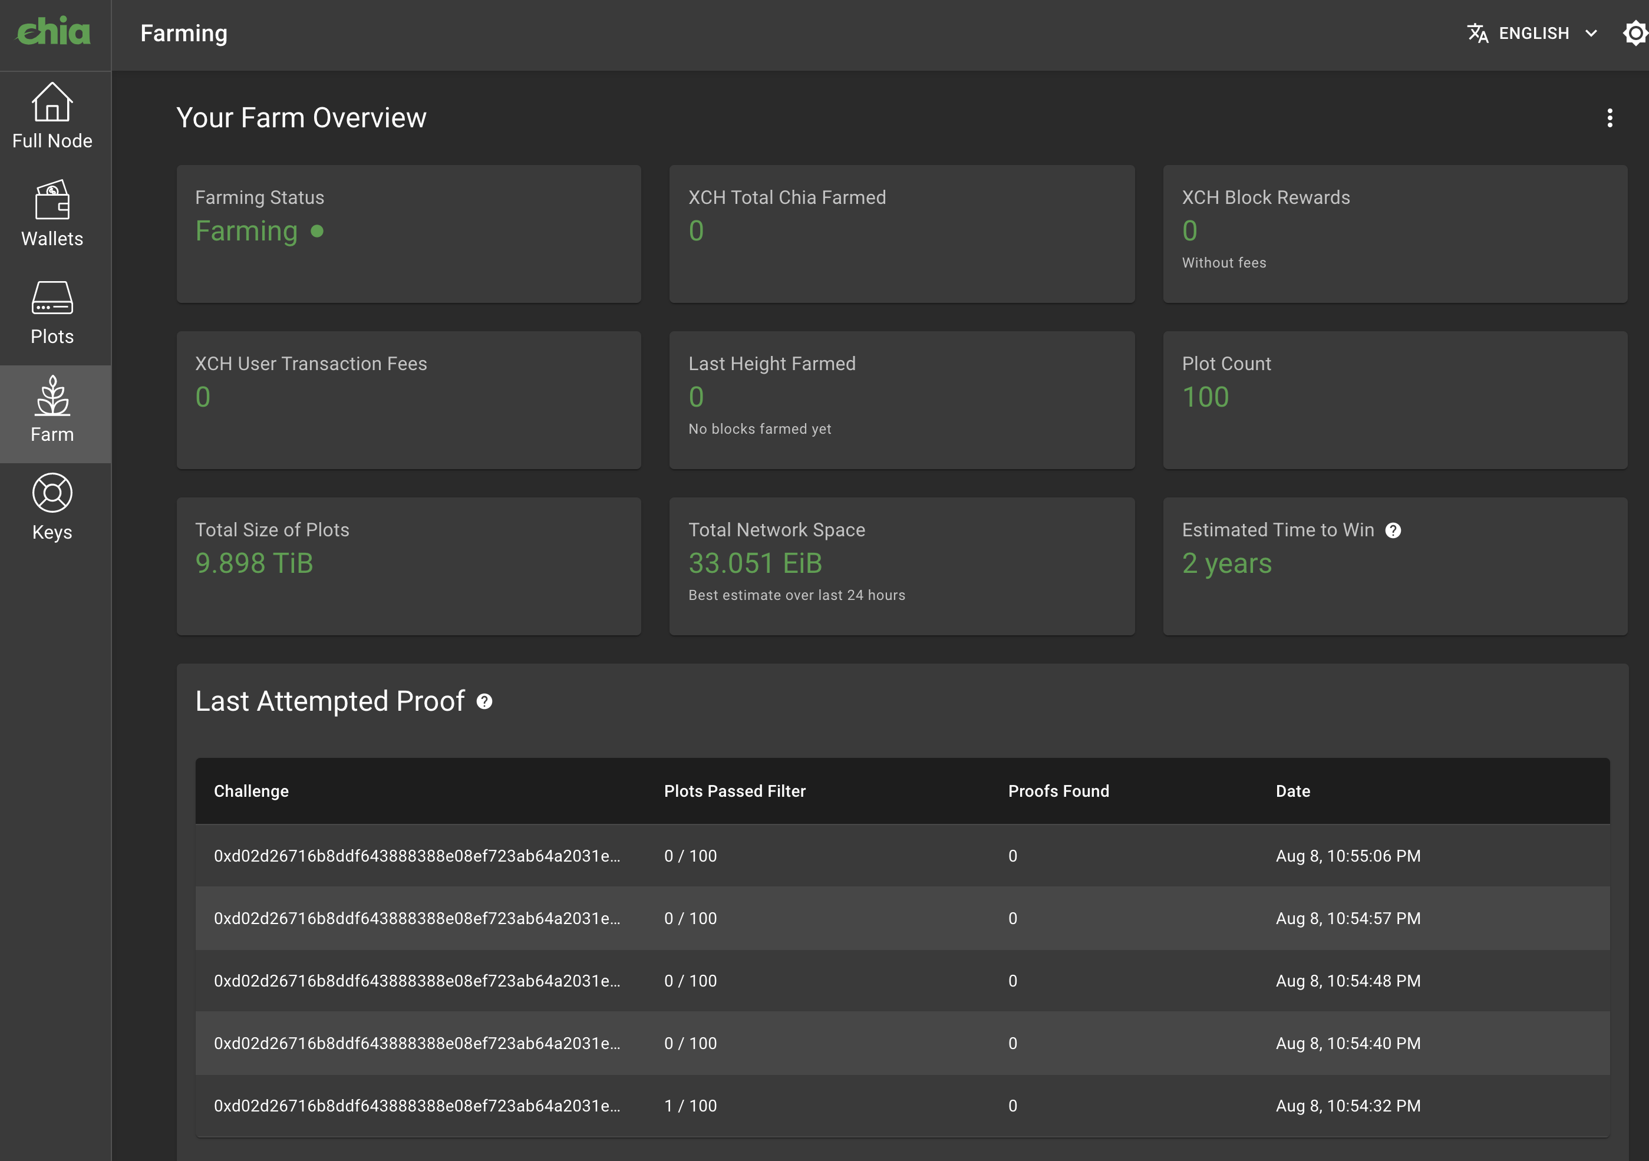Click the Estimated Time to Win help icon
The image size is (1649, 1161).
tap(1393, 530)
